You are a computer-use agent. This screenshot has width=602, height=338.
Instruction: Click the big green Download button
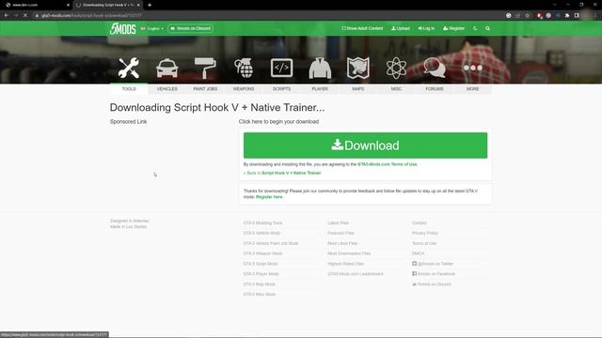pos(365,146)
